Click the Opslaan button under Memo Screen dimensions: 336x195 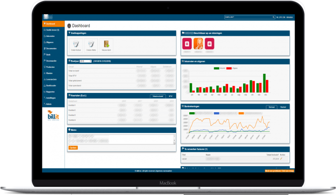[73, 148]
